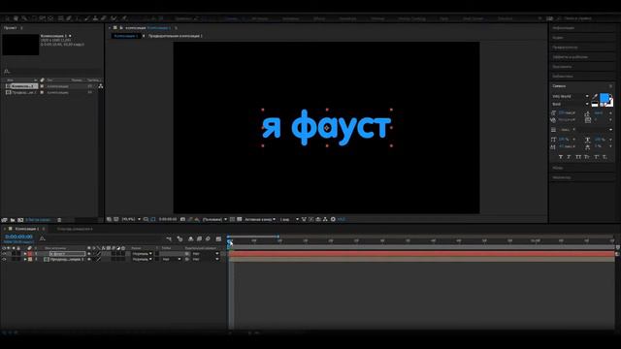Viewport: 621px width, 349px height.
Task: Click the Subscript text style button
Action: [605, 157]
